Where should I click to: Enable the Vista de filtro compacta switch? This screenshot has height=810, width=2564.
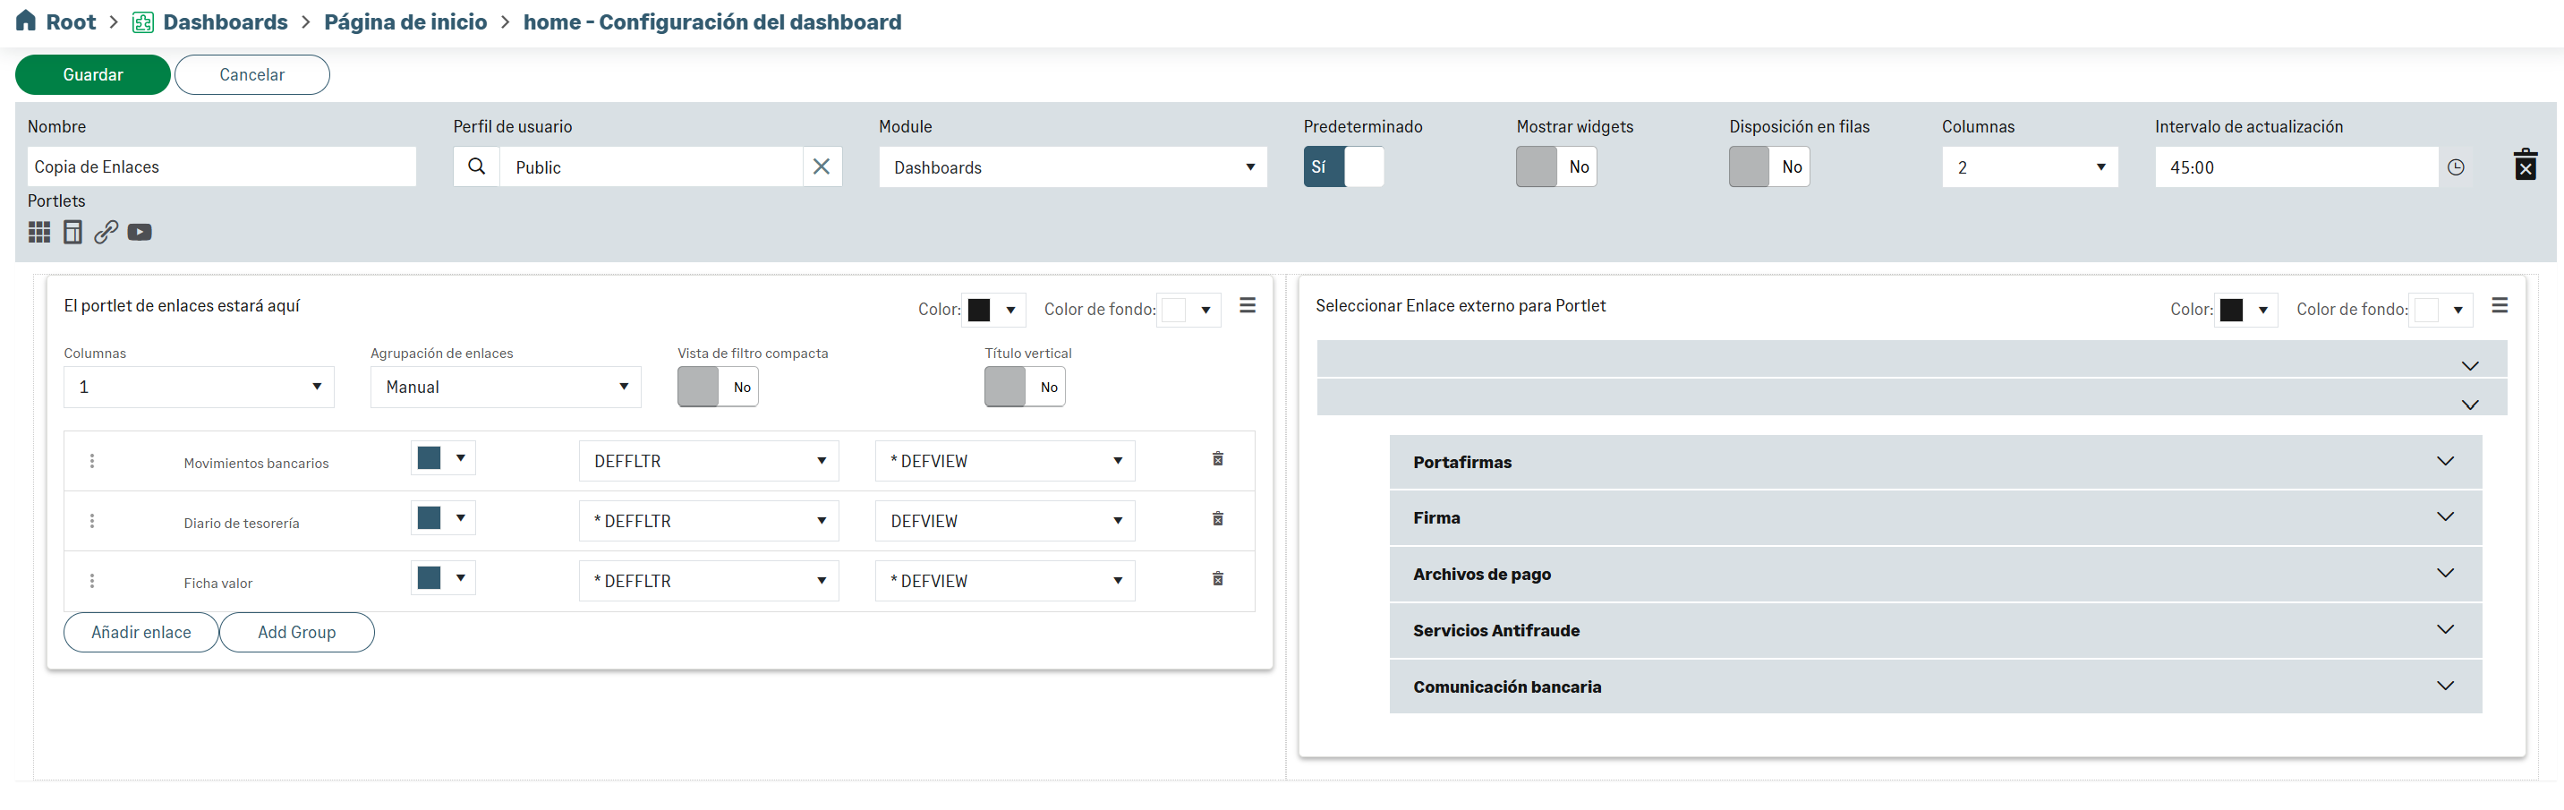pyautogui.click(x=717, y=387)
